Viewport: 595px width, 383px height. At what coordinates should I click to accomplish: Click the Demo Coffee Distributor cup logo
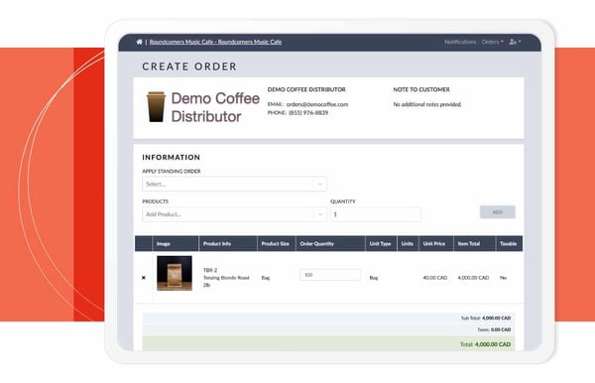click(x=156, y=107)
